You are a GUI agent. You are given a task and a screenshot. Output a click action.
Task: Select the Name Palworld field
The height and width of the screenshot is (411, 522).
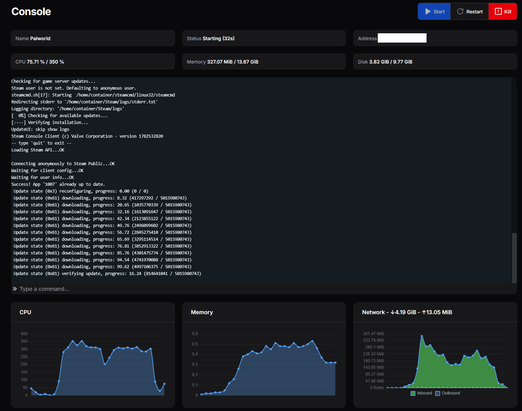tap(93, 38)
